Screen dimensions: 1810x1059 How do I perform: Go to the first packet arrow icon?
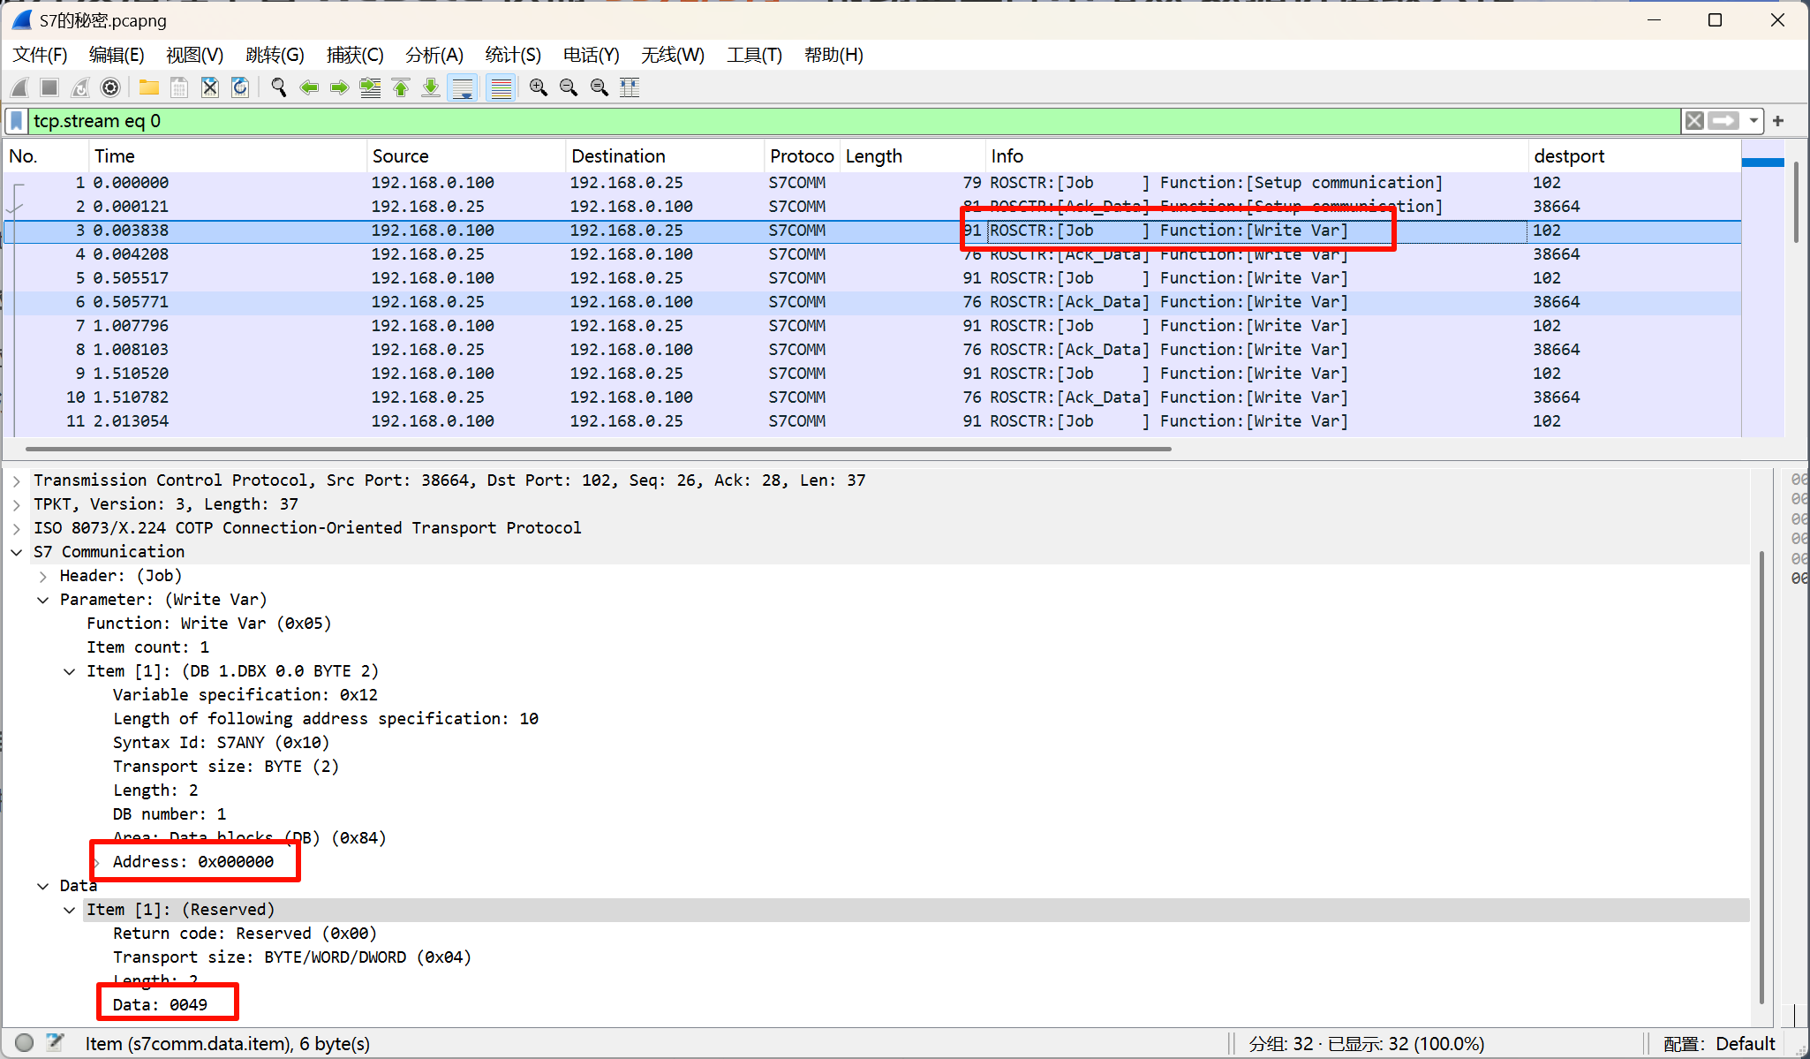pyautogui.click(x=401, y=87)
